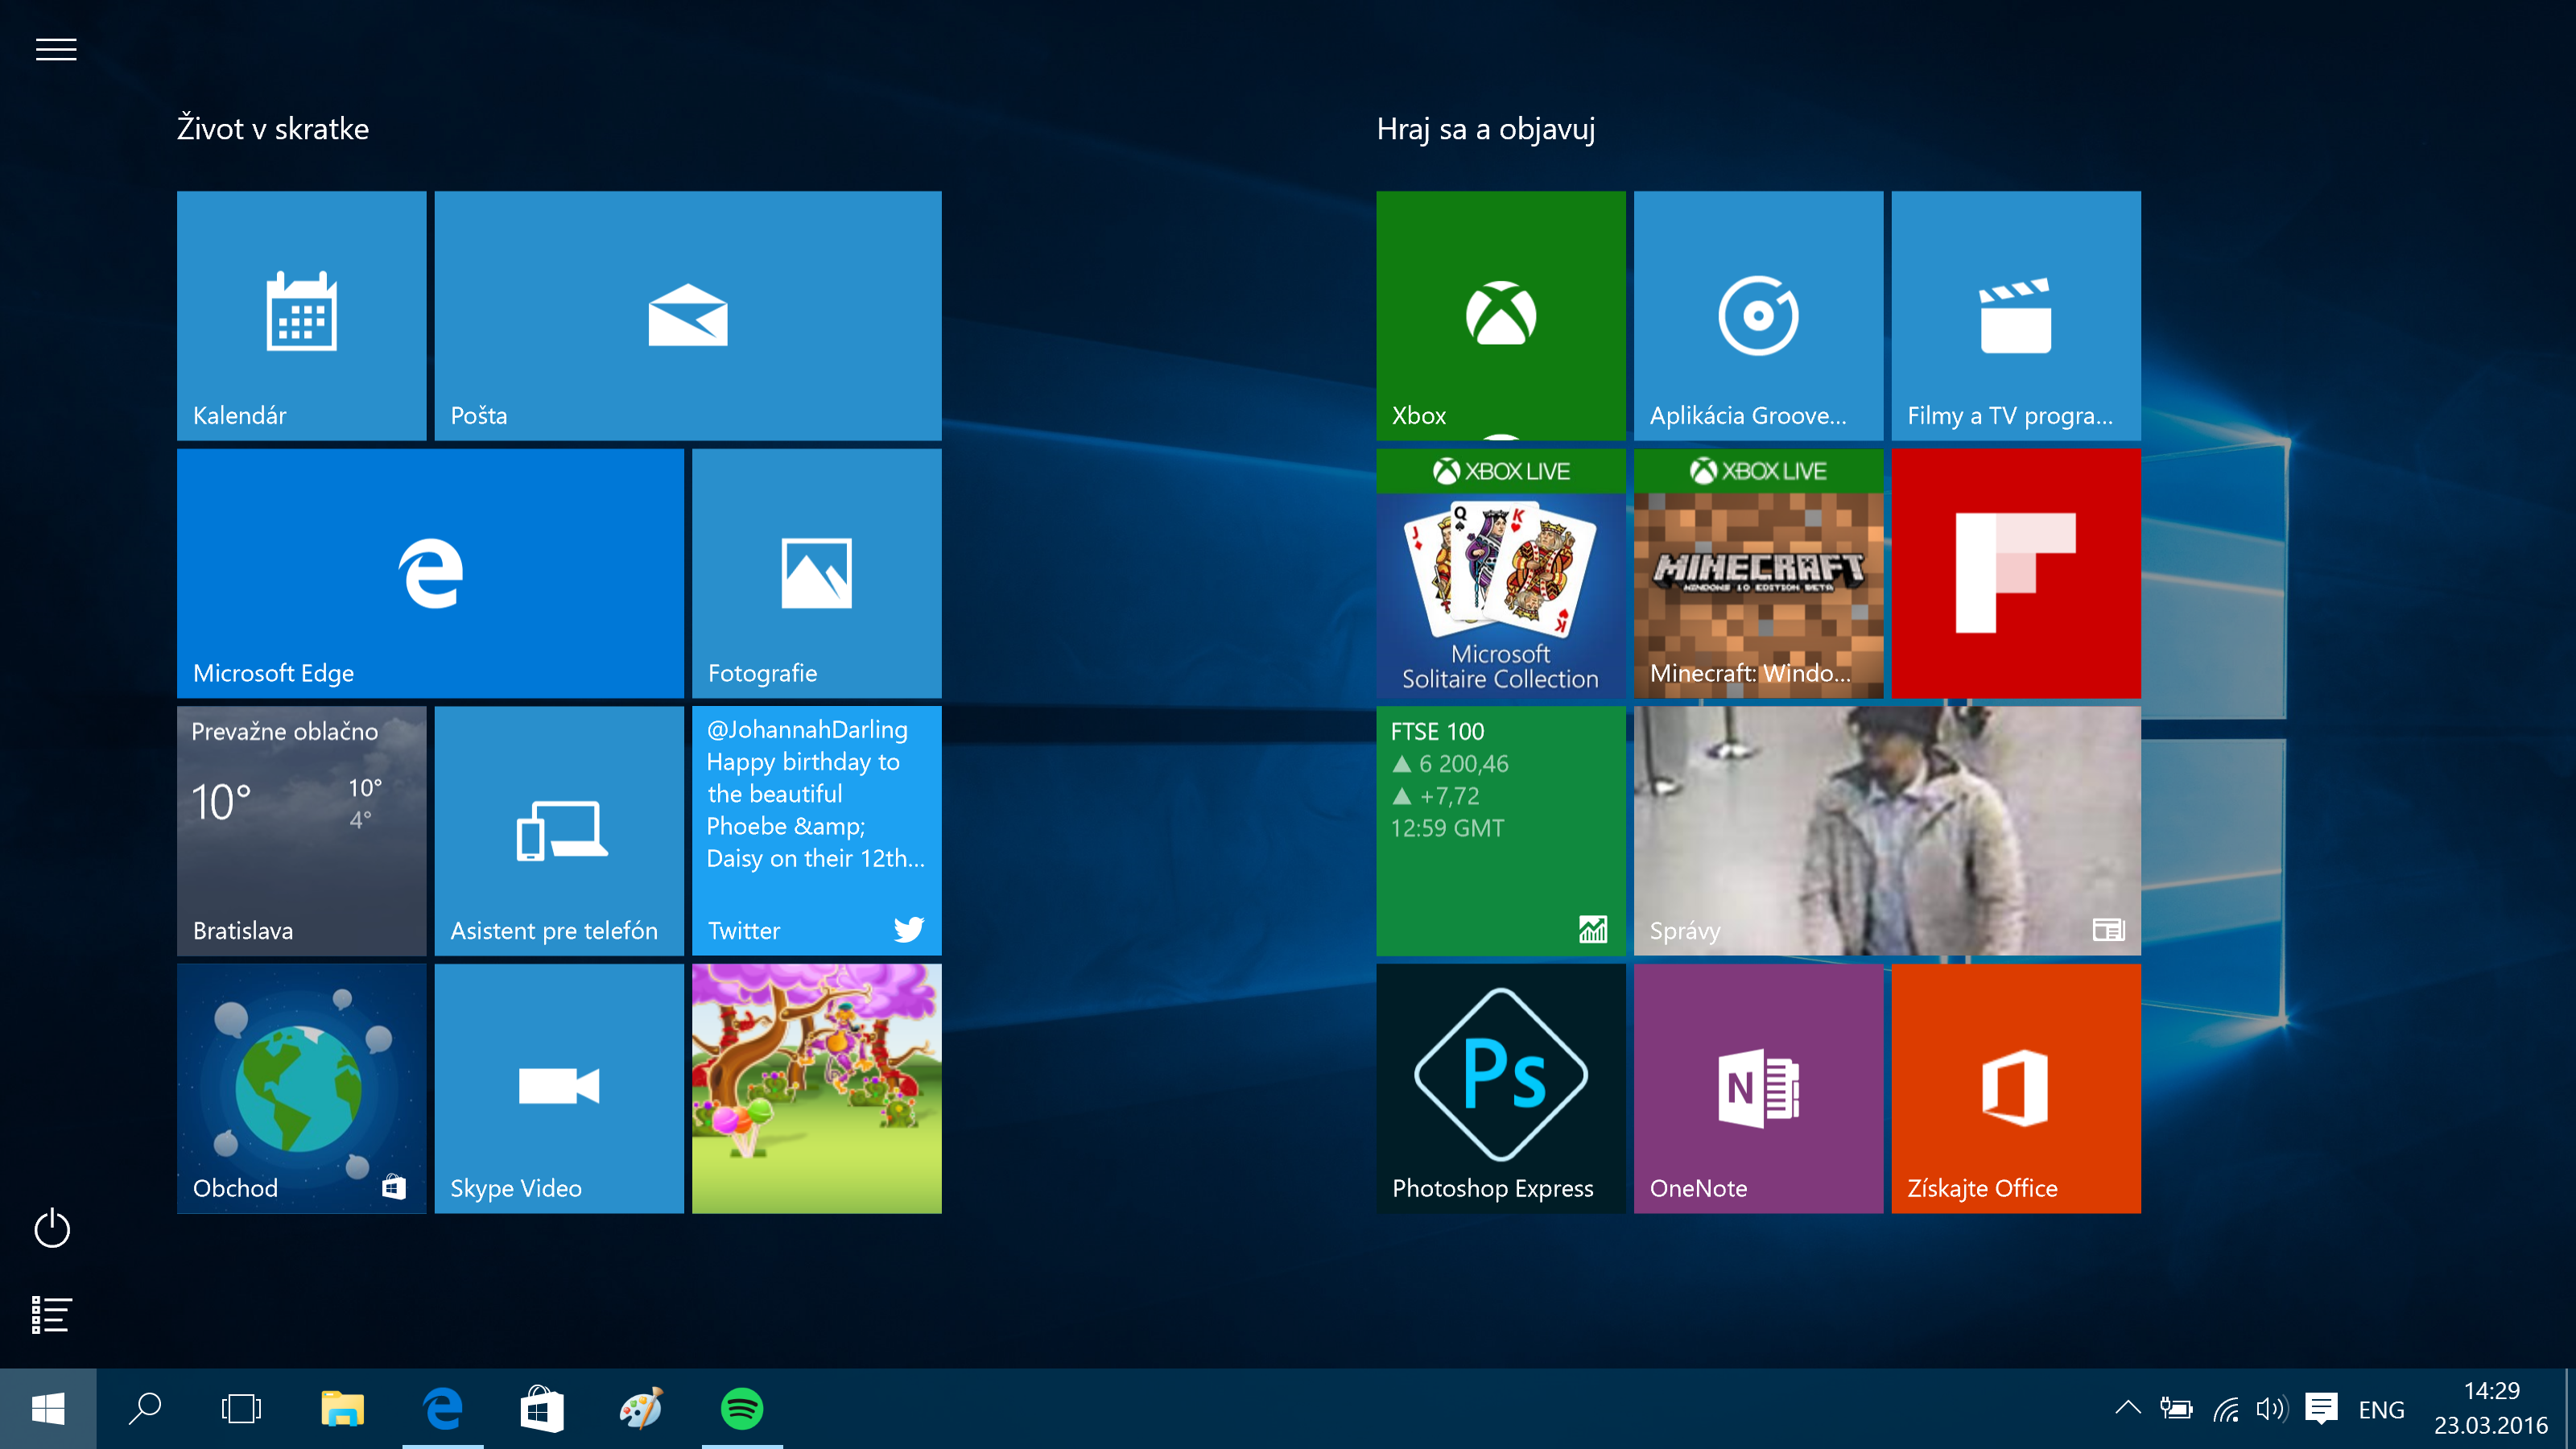Open the Pošta mail tile
The height and width of the screenshot is (1449, 2576).
pyautogui.click(x=687, y=315)
